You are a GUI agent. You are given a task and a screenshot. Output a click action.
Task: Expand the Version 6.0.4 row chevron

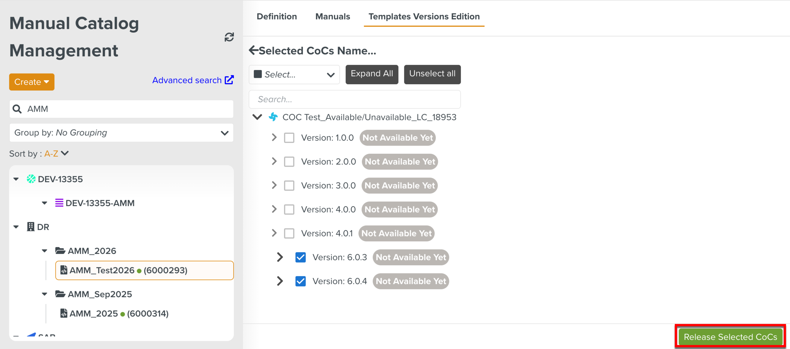tap(280, 281)
